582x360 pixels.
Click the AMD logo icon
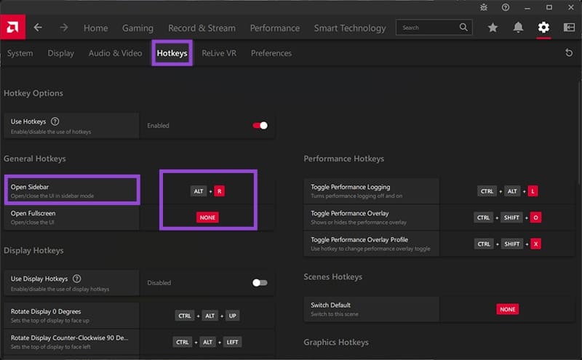pos(13,28)
